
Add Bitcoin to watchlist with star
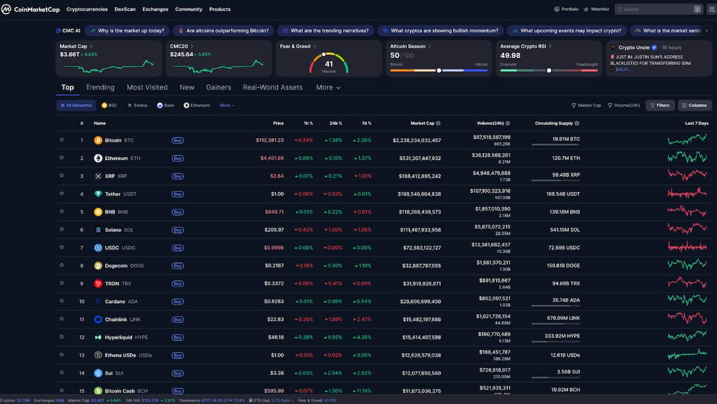coord(62,140)
